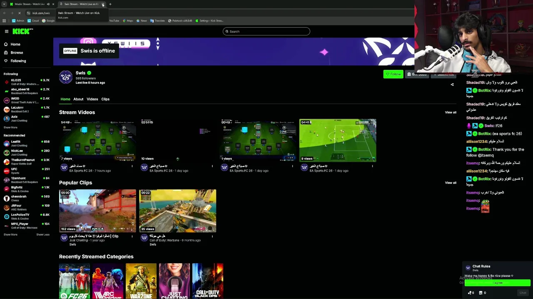Image resolution: width=533 pixels, height=299 pixels.
Task: Open the hamburger sidebar menu
Action: pyautogui.click(x=7, y=32)
